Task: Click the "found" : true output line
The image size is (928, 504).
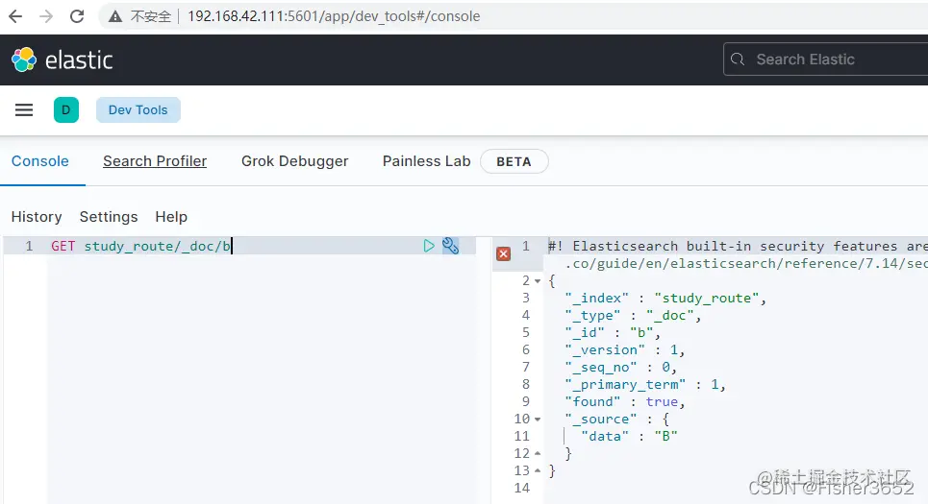Action: tap(625, 402)
